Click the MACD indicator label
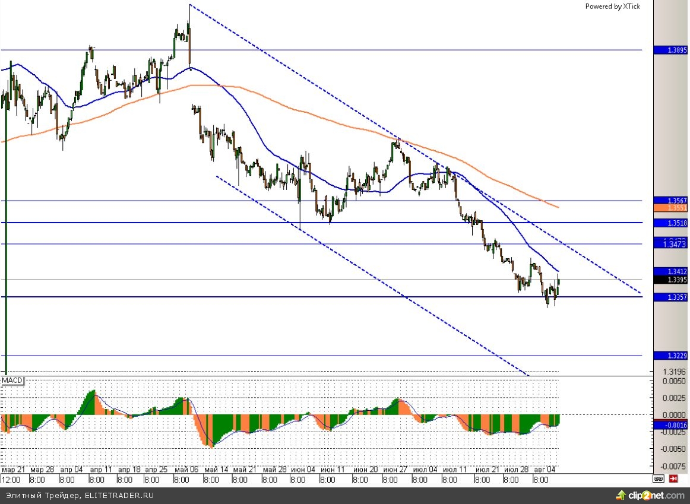 (11, 379)
